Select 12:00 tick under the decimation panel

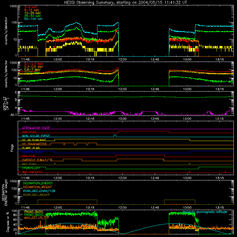coord(58,208)
